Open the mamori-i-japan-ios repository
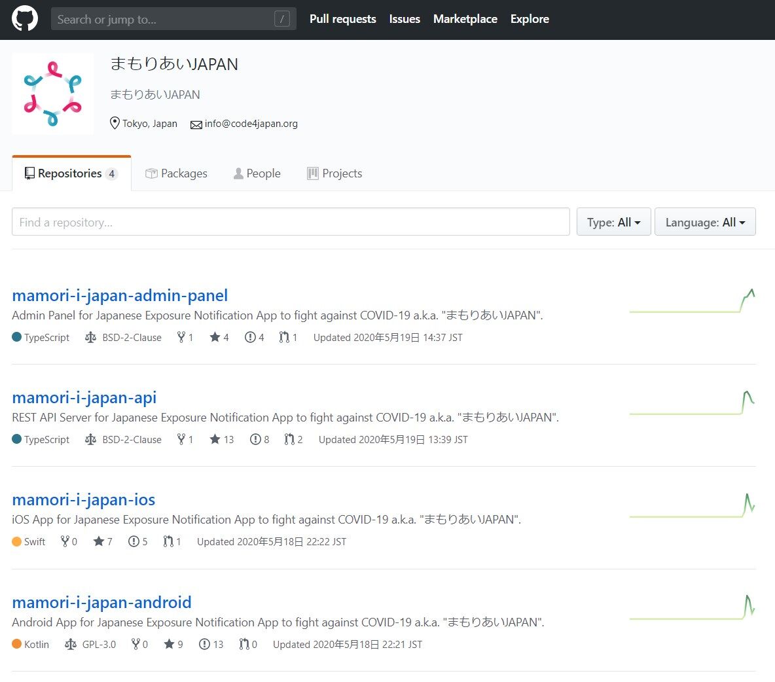The width and height of the screenshot is (775, 682). (x=84, y=499)
